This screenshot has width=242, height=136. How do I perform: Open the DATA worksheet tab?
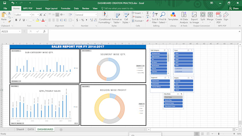click(31, 129)
